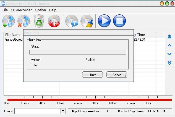This screenshot has height=117, width=175.
Task: Click the Media Play Time value 1192:49:04
Action: coord(156,111)
